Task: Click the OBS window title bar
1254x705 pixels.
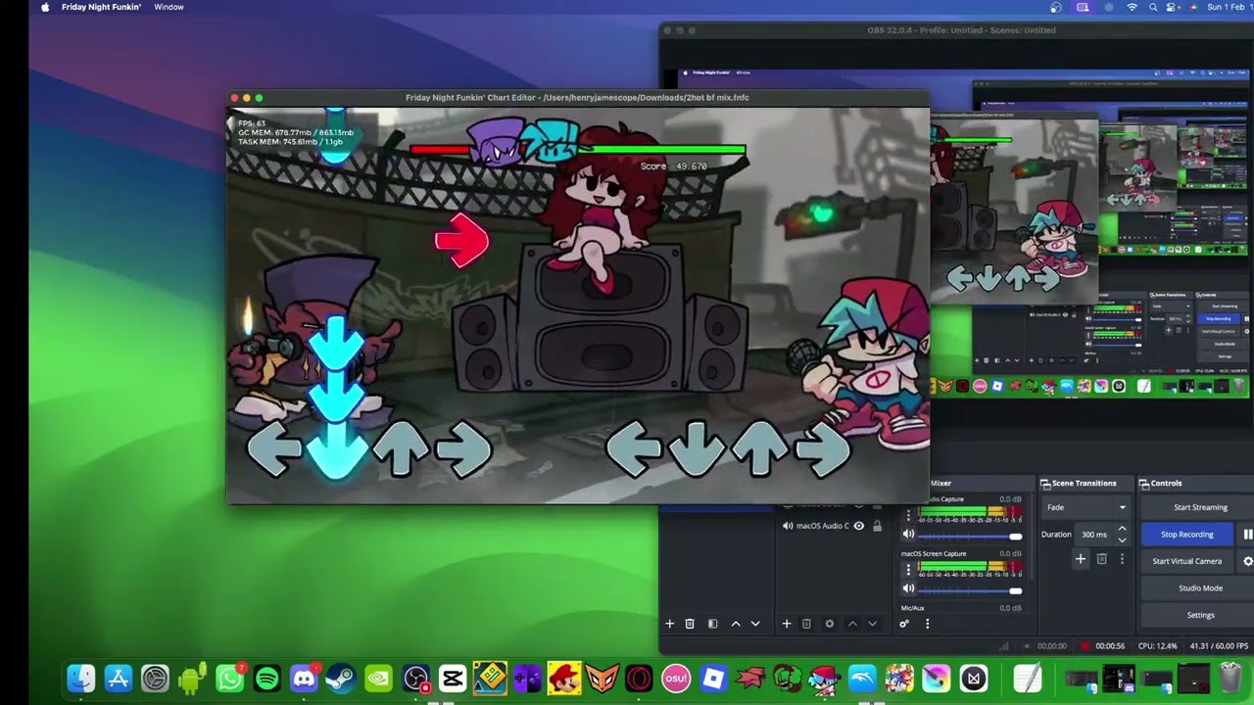Action: coord(961,30)
